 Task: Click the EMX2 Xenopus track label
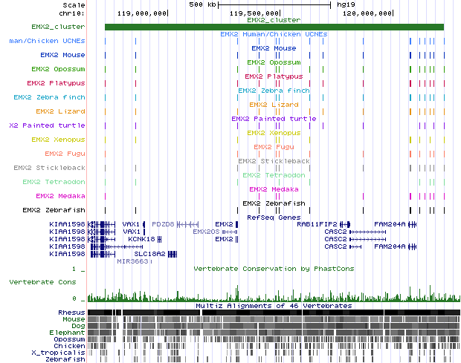tap(58, 140)
